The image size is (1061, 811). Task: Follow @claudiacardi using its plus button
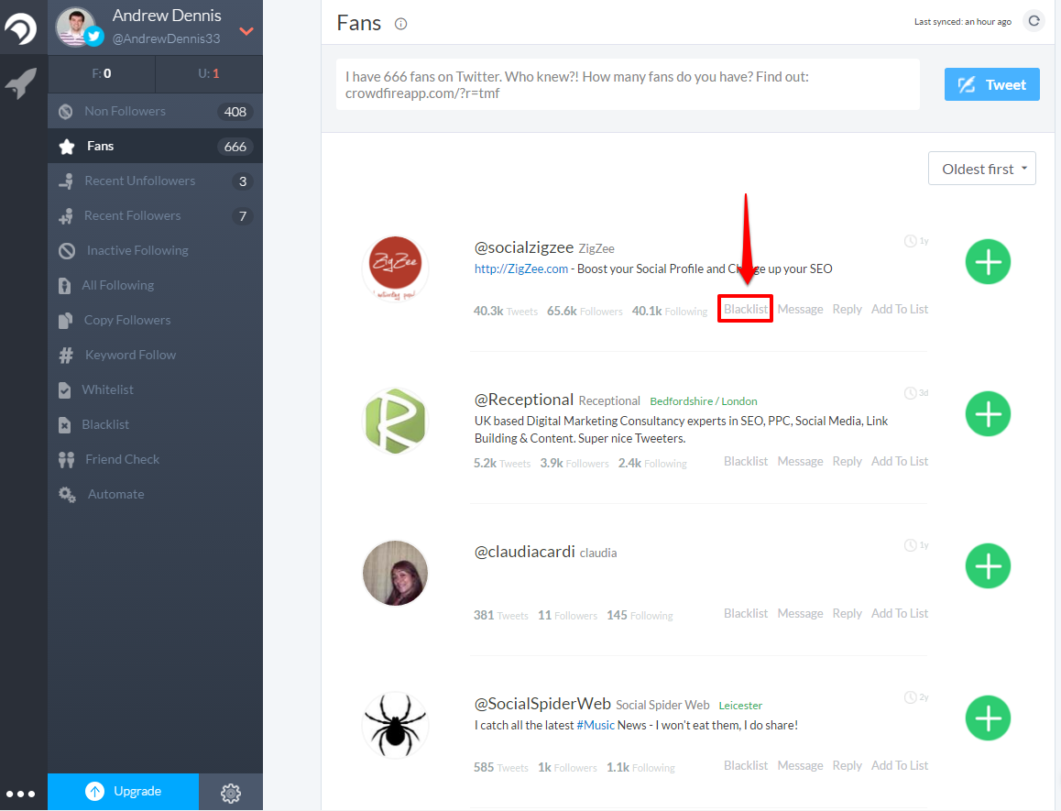pos(988,565)
